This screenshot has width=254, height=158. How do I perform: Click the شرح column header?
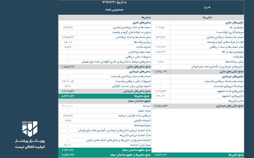click(x=207, y=7)
